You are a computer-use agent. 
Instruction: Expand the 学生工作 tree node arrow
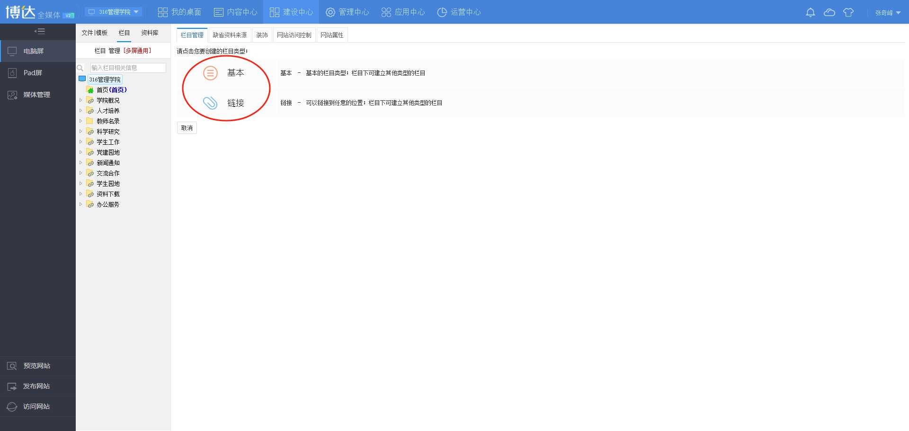pyautogui.click(x=80, y=142)
